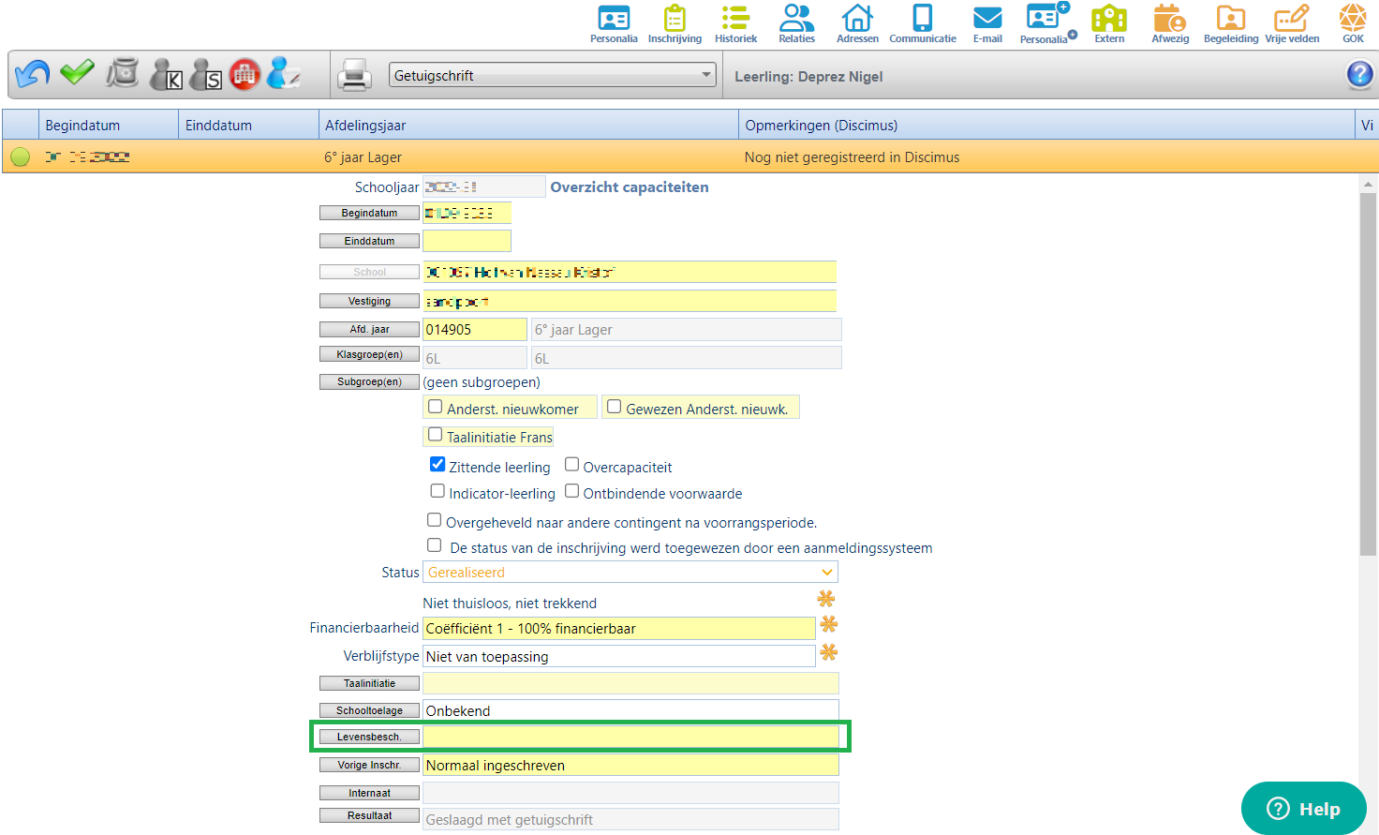Viewport: 1379px width, 835px height.
Task: Click the recycle bin delete icon
Action: point(122,73)
